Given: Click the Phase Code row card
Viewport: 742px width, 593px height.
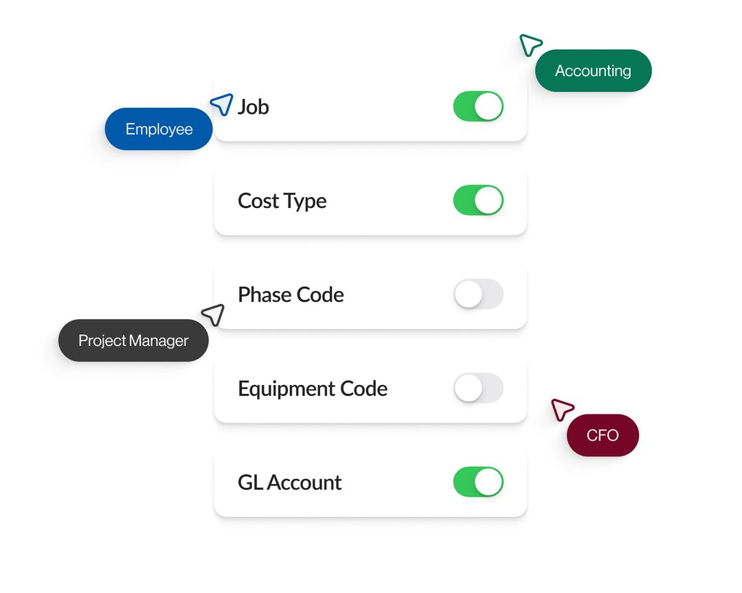Looking at the screenshot, I should coord(370,294).
